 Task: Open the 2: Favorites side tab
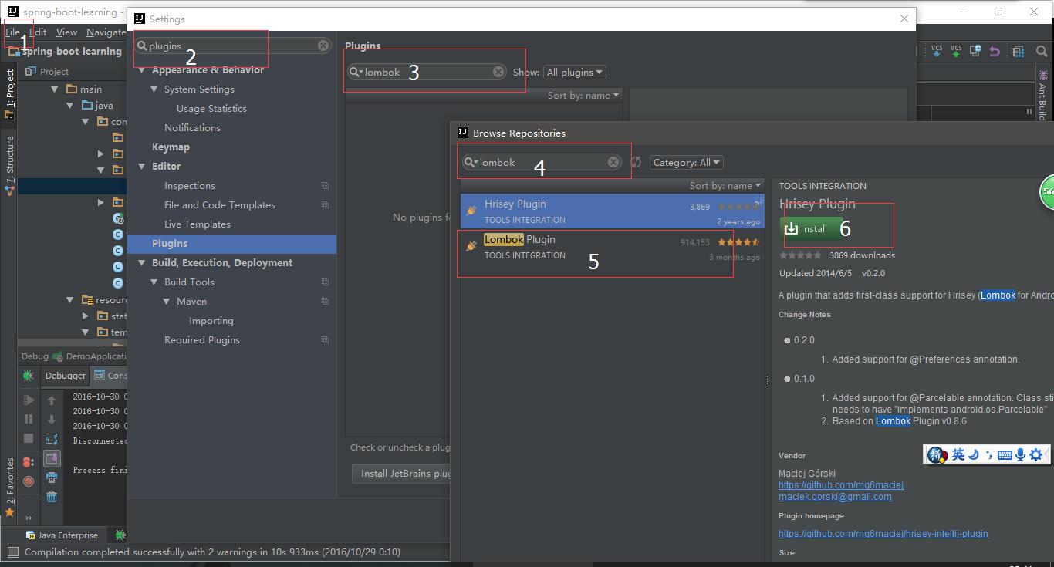coord(9,486)
